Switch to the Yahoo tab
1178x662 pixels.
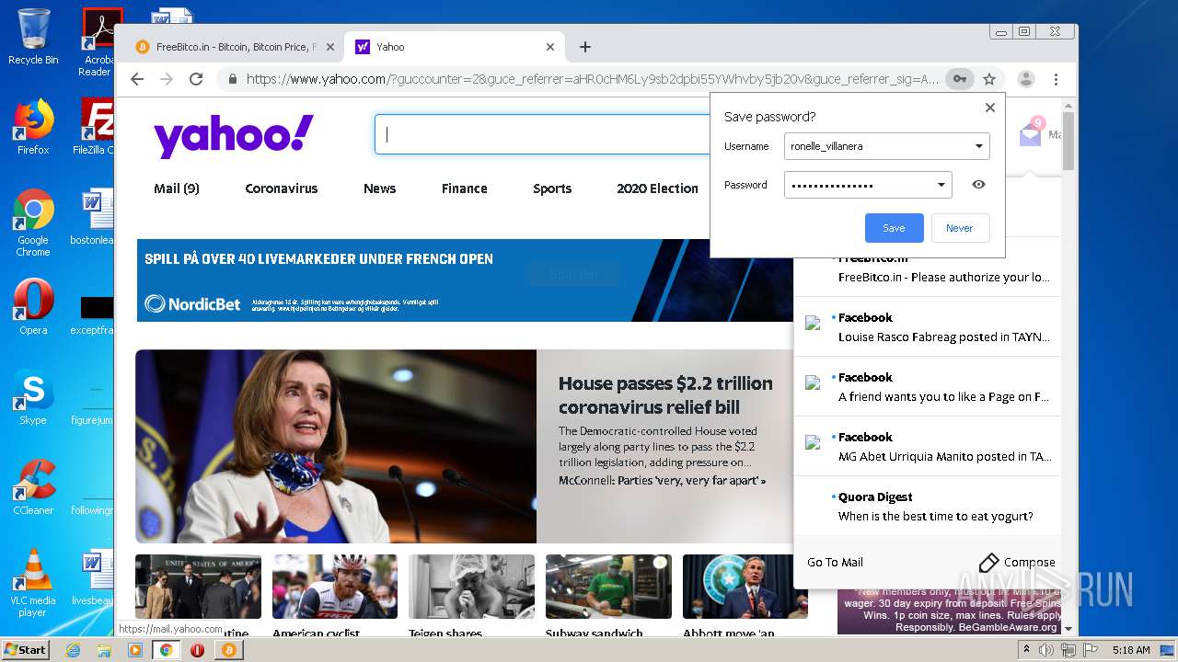pos(456,47)
